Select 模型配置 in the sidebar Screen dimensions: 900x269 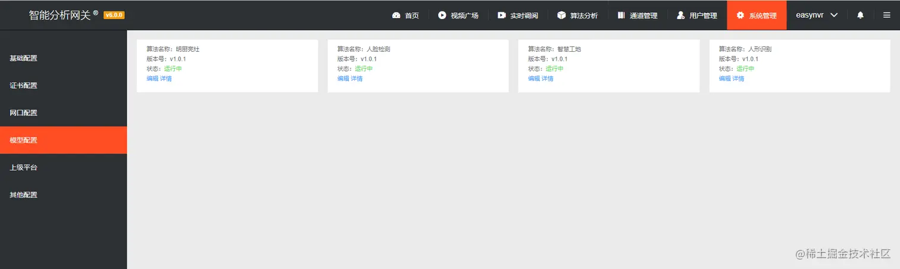coord(63,140)
